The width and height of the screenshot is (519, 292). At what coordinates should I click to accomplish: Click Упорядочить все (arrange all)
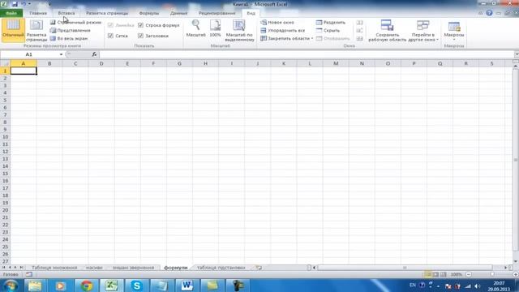tap(283, 30)
